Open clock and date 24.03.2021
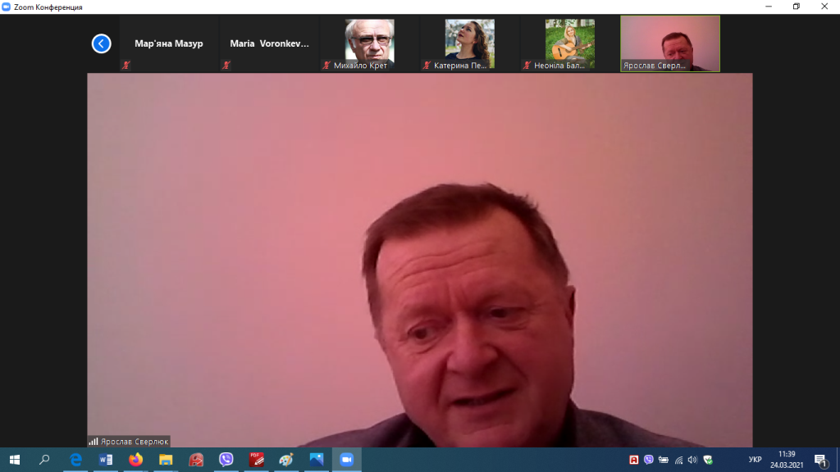Viewport: 840px width, 472px height. (x=787, y=460)
